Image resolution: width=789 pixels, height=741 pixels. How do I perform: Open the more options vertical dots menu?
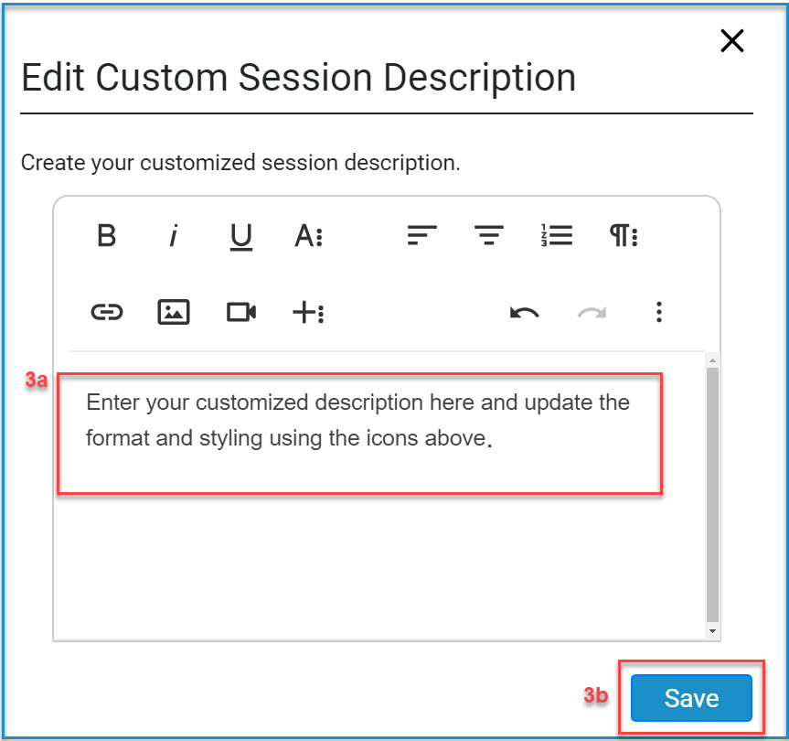pos(658,312)
